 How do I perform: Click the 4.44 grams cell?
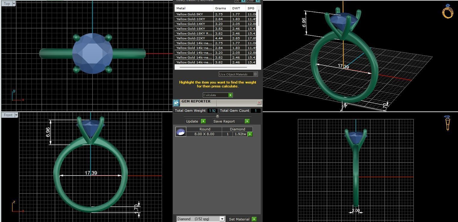coord(222,38)
